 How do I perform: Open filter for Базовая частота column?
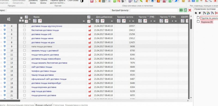tap(119, 21)
